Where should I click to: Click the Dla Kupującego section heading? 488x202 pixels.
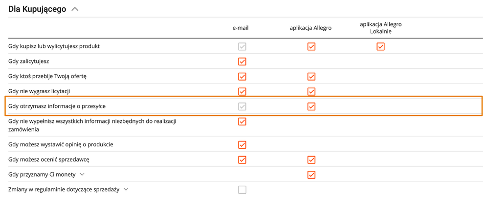[37, 9]
